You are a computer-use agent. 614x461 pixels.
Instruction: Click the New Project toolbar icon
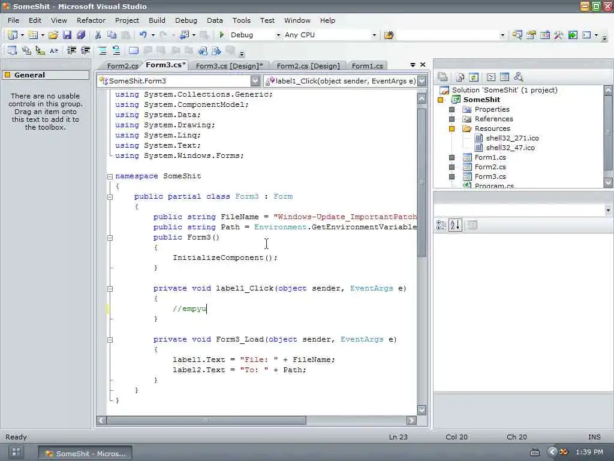pyautogui.click(x=12, y=35)
